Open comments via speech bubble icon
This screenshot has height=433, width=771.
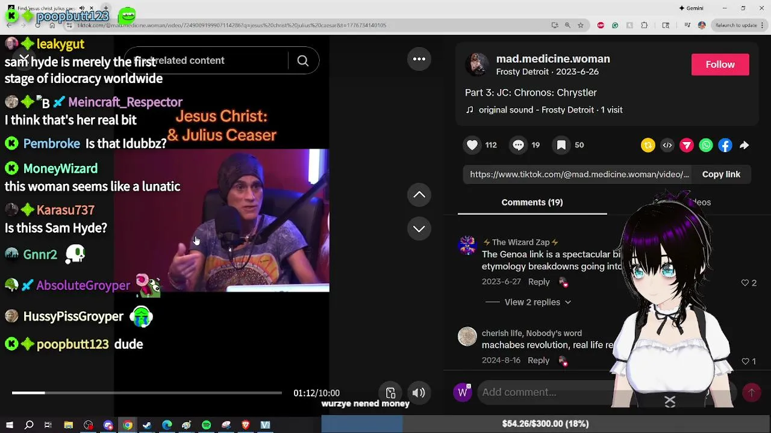tap(518, 145)
